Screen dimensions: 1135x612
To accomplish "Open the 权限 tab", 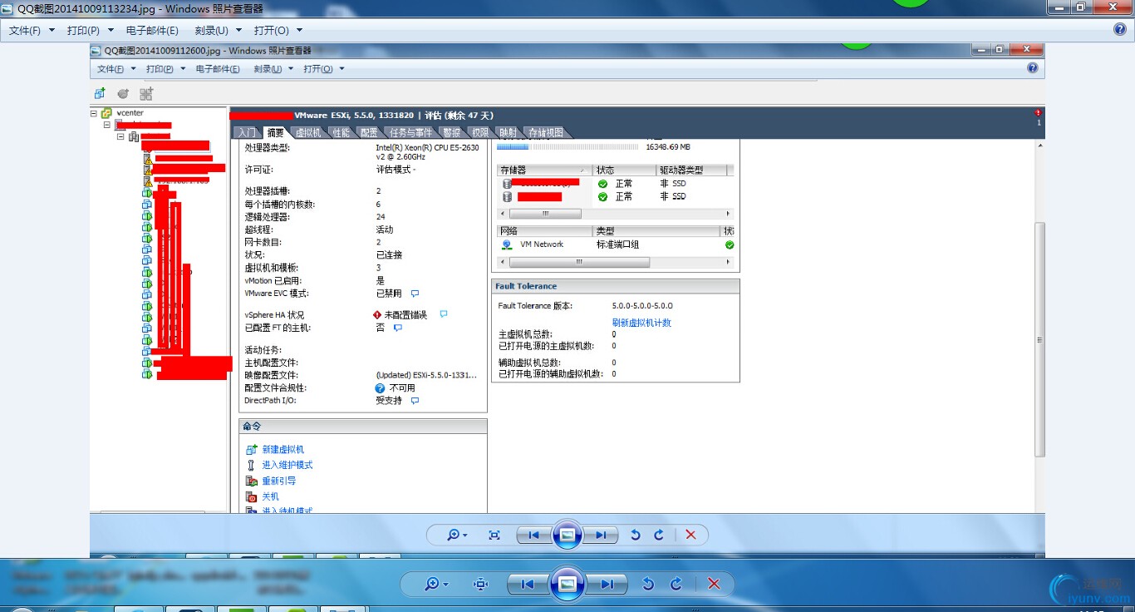I will pyautogui.click(x=480, y=133).
